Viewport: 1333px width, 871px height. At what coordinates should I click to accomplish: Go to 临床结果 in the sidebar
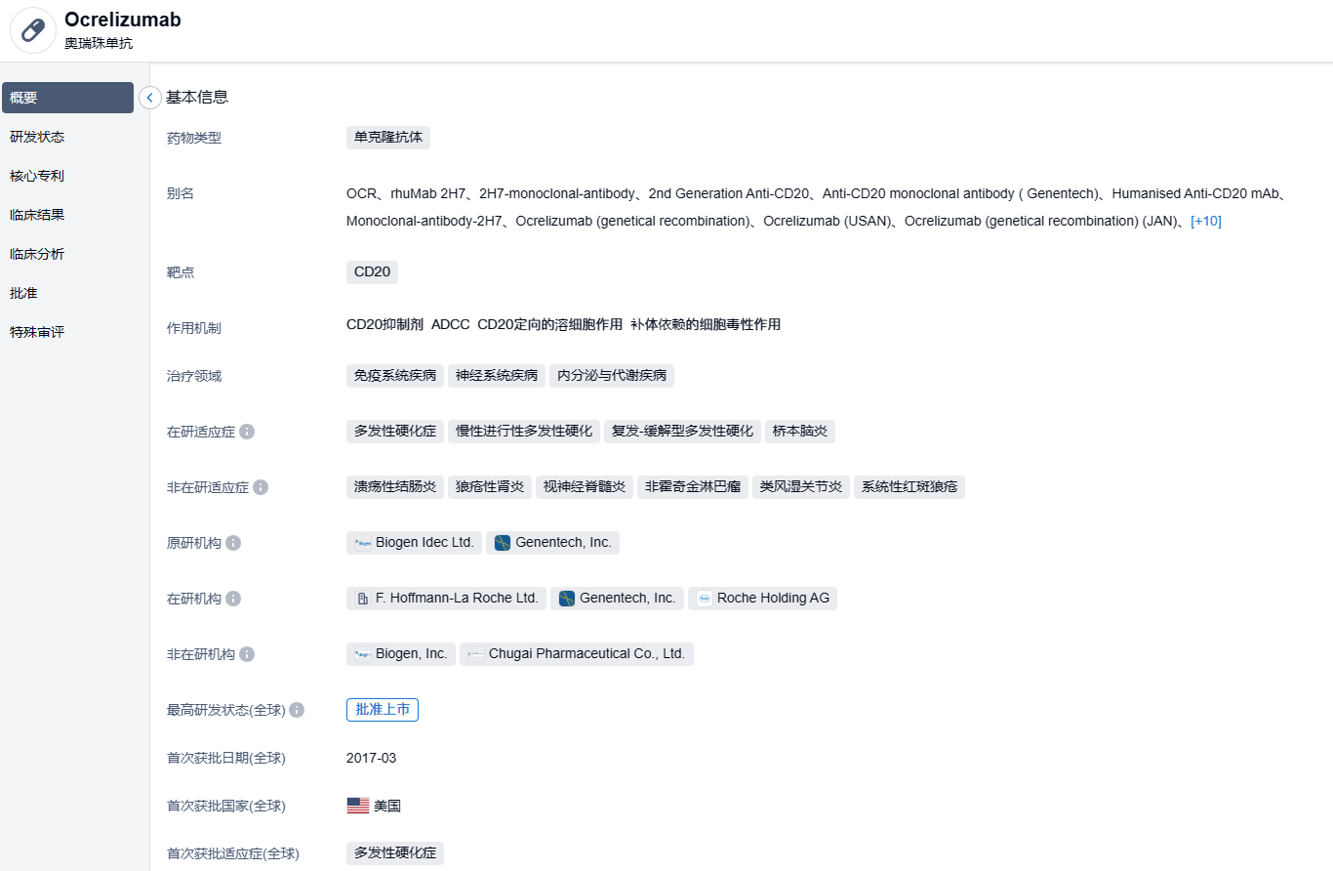click(37, 215)
